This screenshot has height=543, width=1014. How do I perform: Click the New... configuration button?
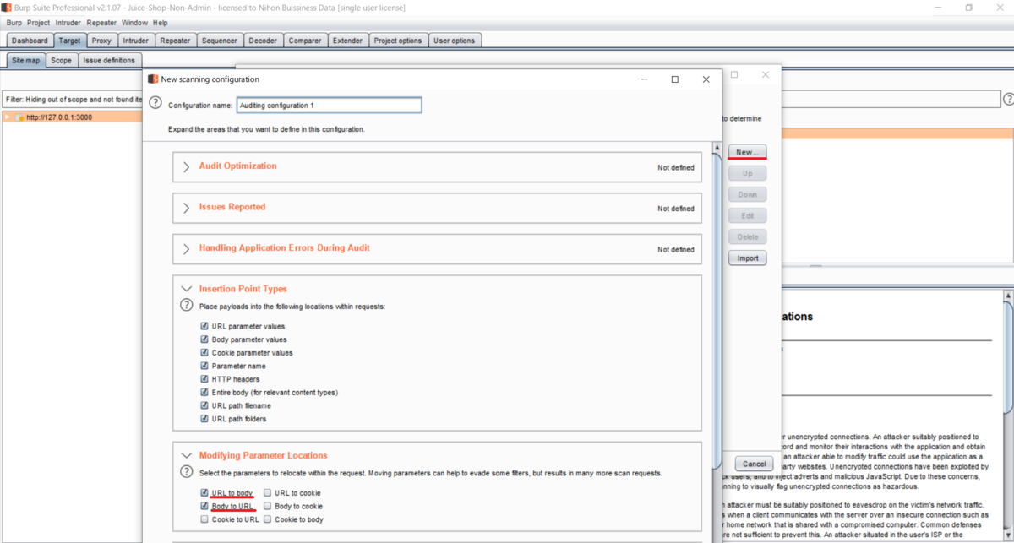(x=747, y=152)
